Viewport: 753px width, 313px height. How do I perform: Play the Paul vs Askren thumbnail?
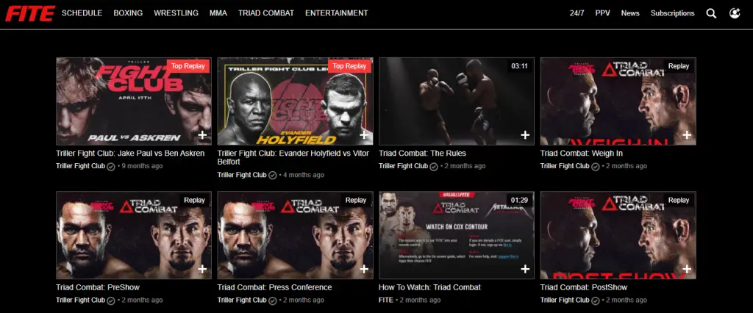[134, 101]
